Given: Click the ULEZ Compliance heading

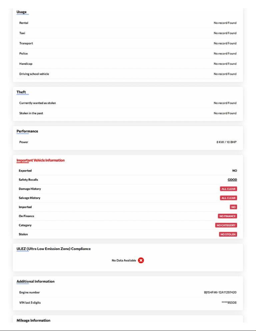Looking at the screenshot, I should tap(54, 249).
